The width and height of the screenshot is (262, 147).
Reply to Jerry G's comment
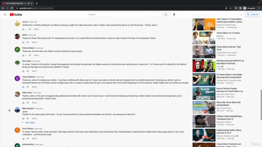point(36,29)
